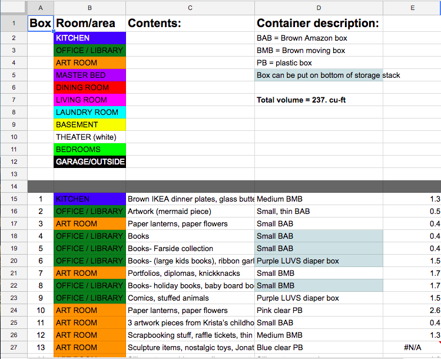Click the black GARAGE/OUTSIDE cell

click(89, 162)
